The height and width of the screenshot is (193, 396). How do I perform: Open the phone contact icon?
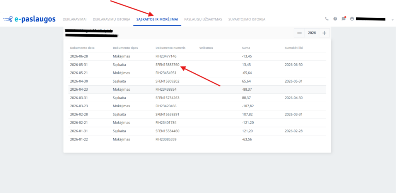tap(327, 19)
